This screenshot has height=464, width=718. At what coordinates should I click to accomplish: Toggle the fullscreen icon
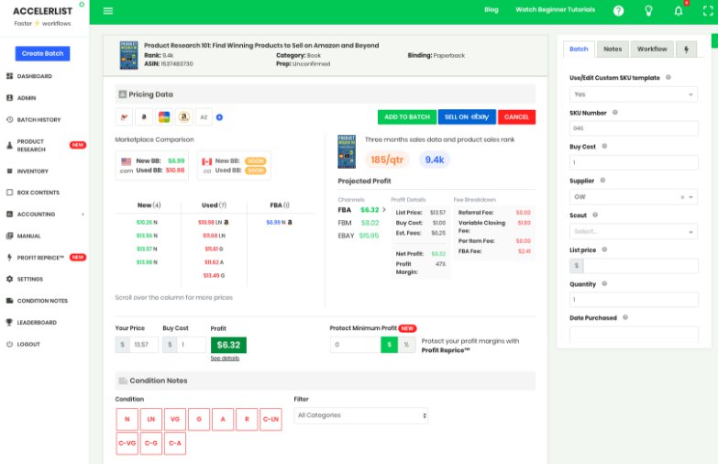[x=708, y=11]
